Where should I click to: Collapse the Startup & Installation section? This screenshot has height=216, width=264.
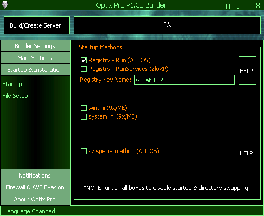tap(35, 70)
